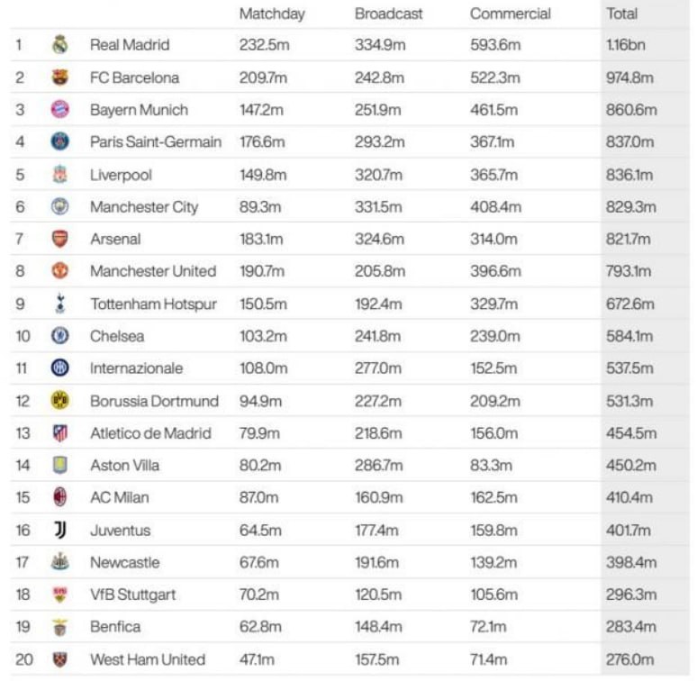697x681 pixels.
Task: Sort by the Commercial column header
Action: (x=511, y=14)
